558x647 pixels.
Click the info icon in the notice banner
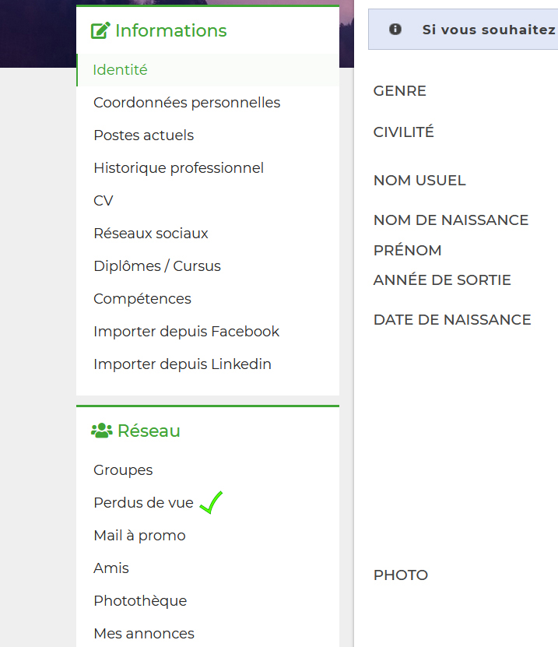[395, 30]
